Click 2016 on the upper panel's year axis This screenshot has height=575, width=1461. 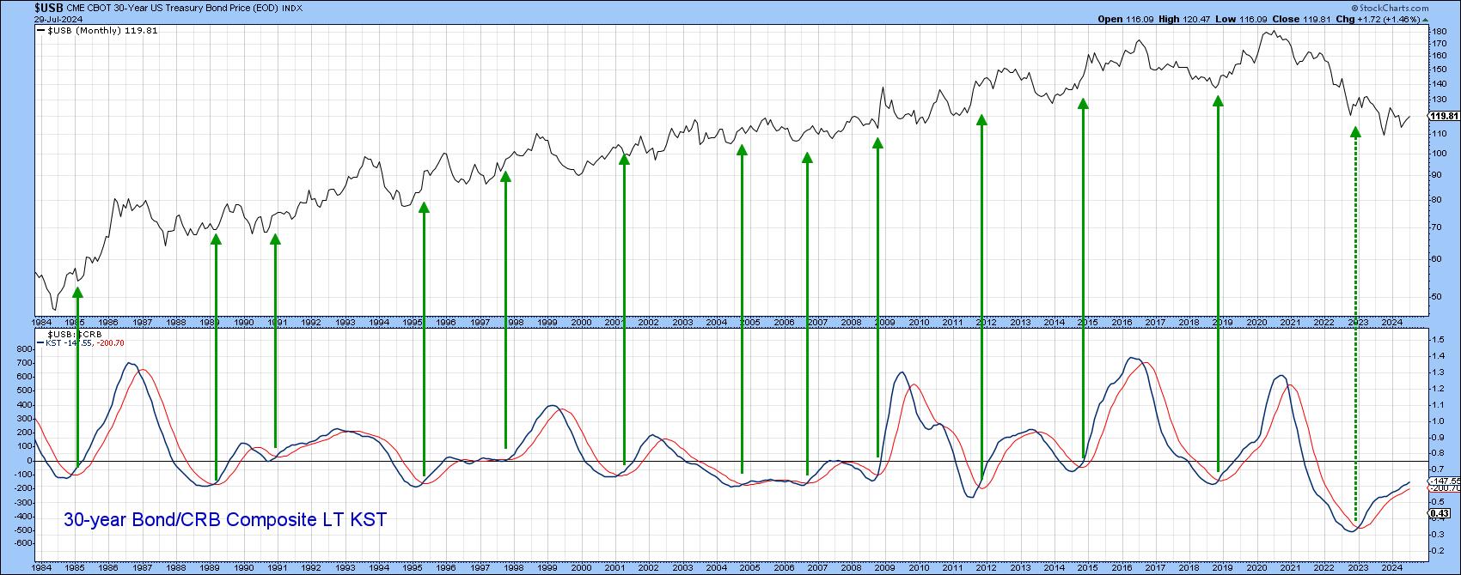point(1122,323)
